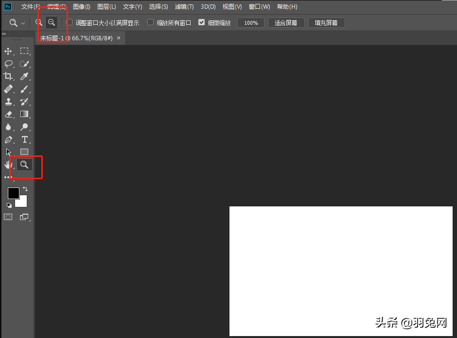
Task: Select the Move tool
Action: coord(8,51)
